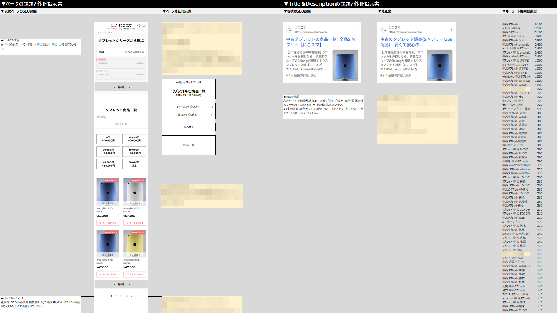
Task: Choose the iPad series card
Action: [x=121, y=52]
